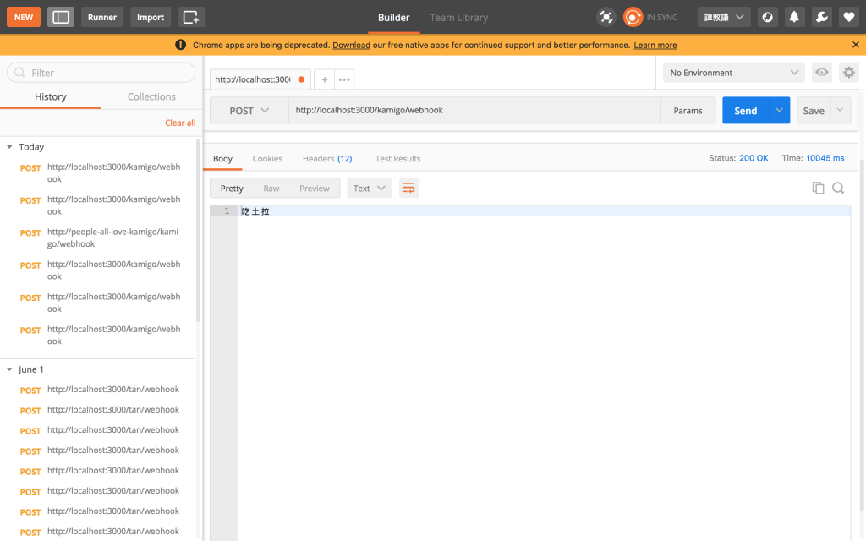Open the tab options ellipsis menu
The height and width of the screenshot is (541, 866).
click(344, 79)
